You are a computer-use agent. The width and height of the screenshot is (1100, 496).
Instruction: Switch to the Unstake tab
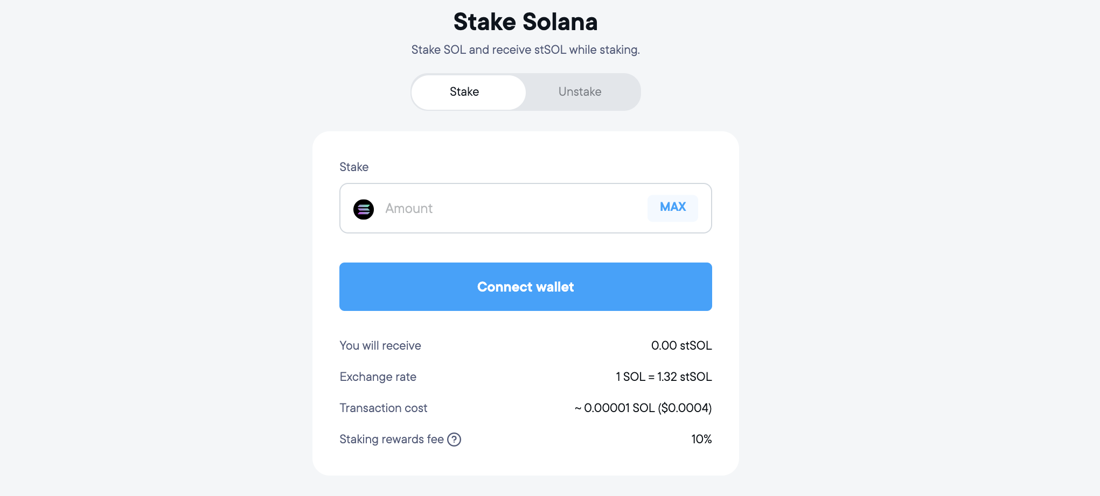[580, 92]
